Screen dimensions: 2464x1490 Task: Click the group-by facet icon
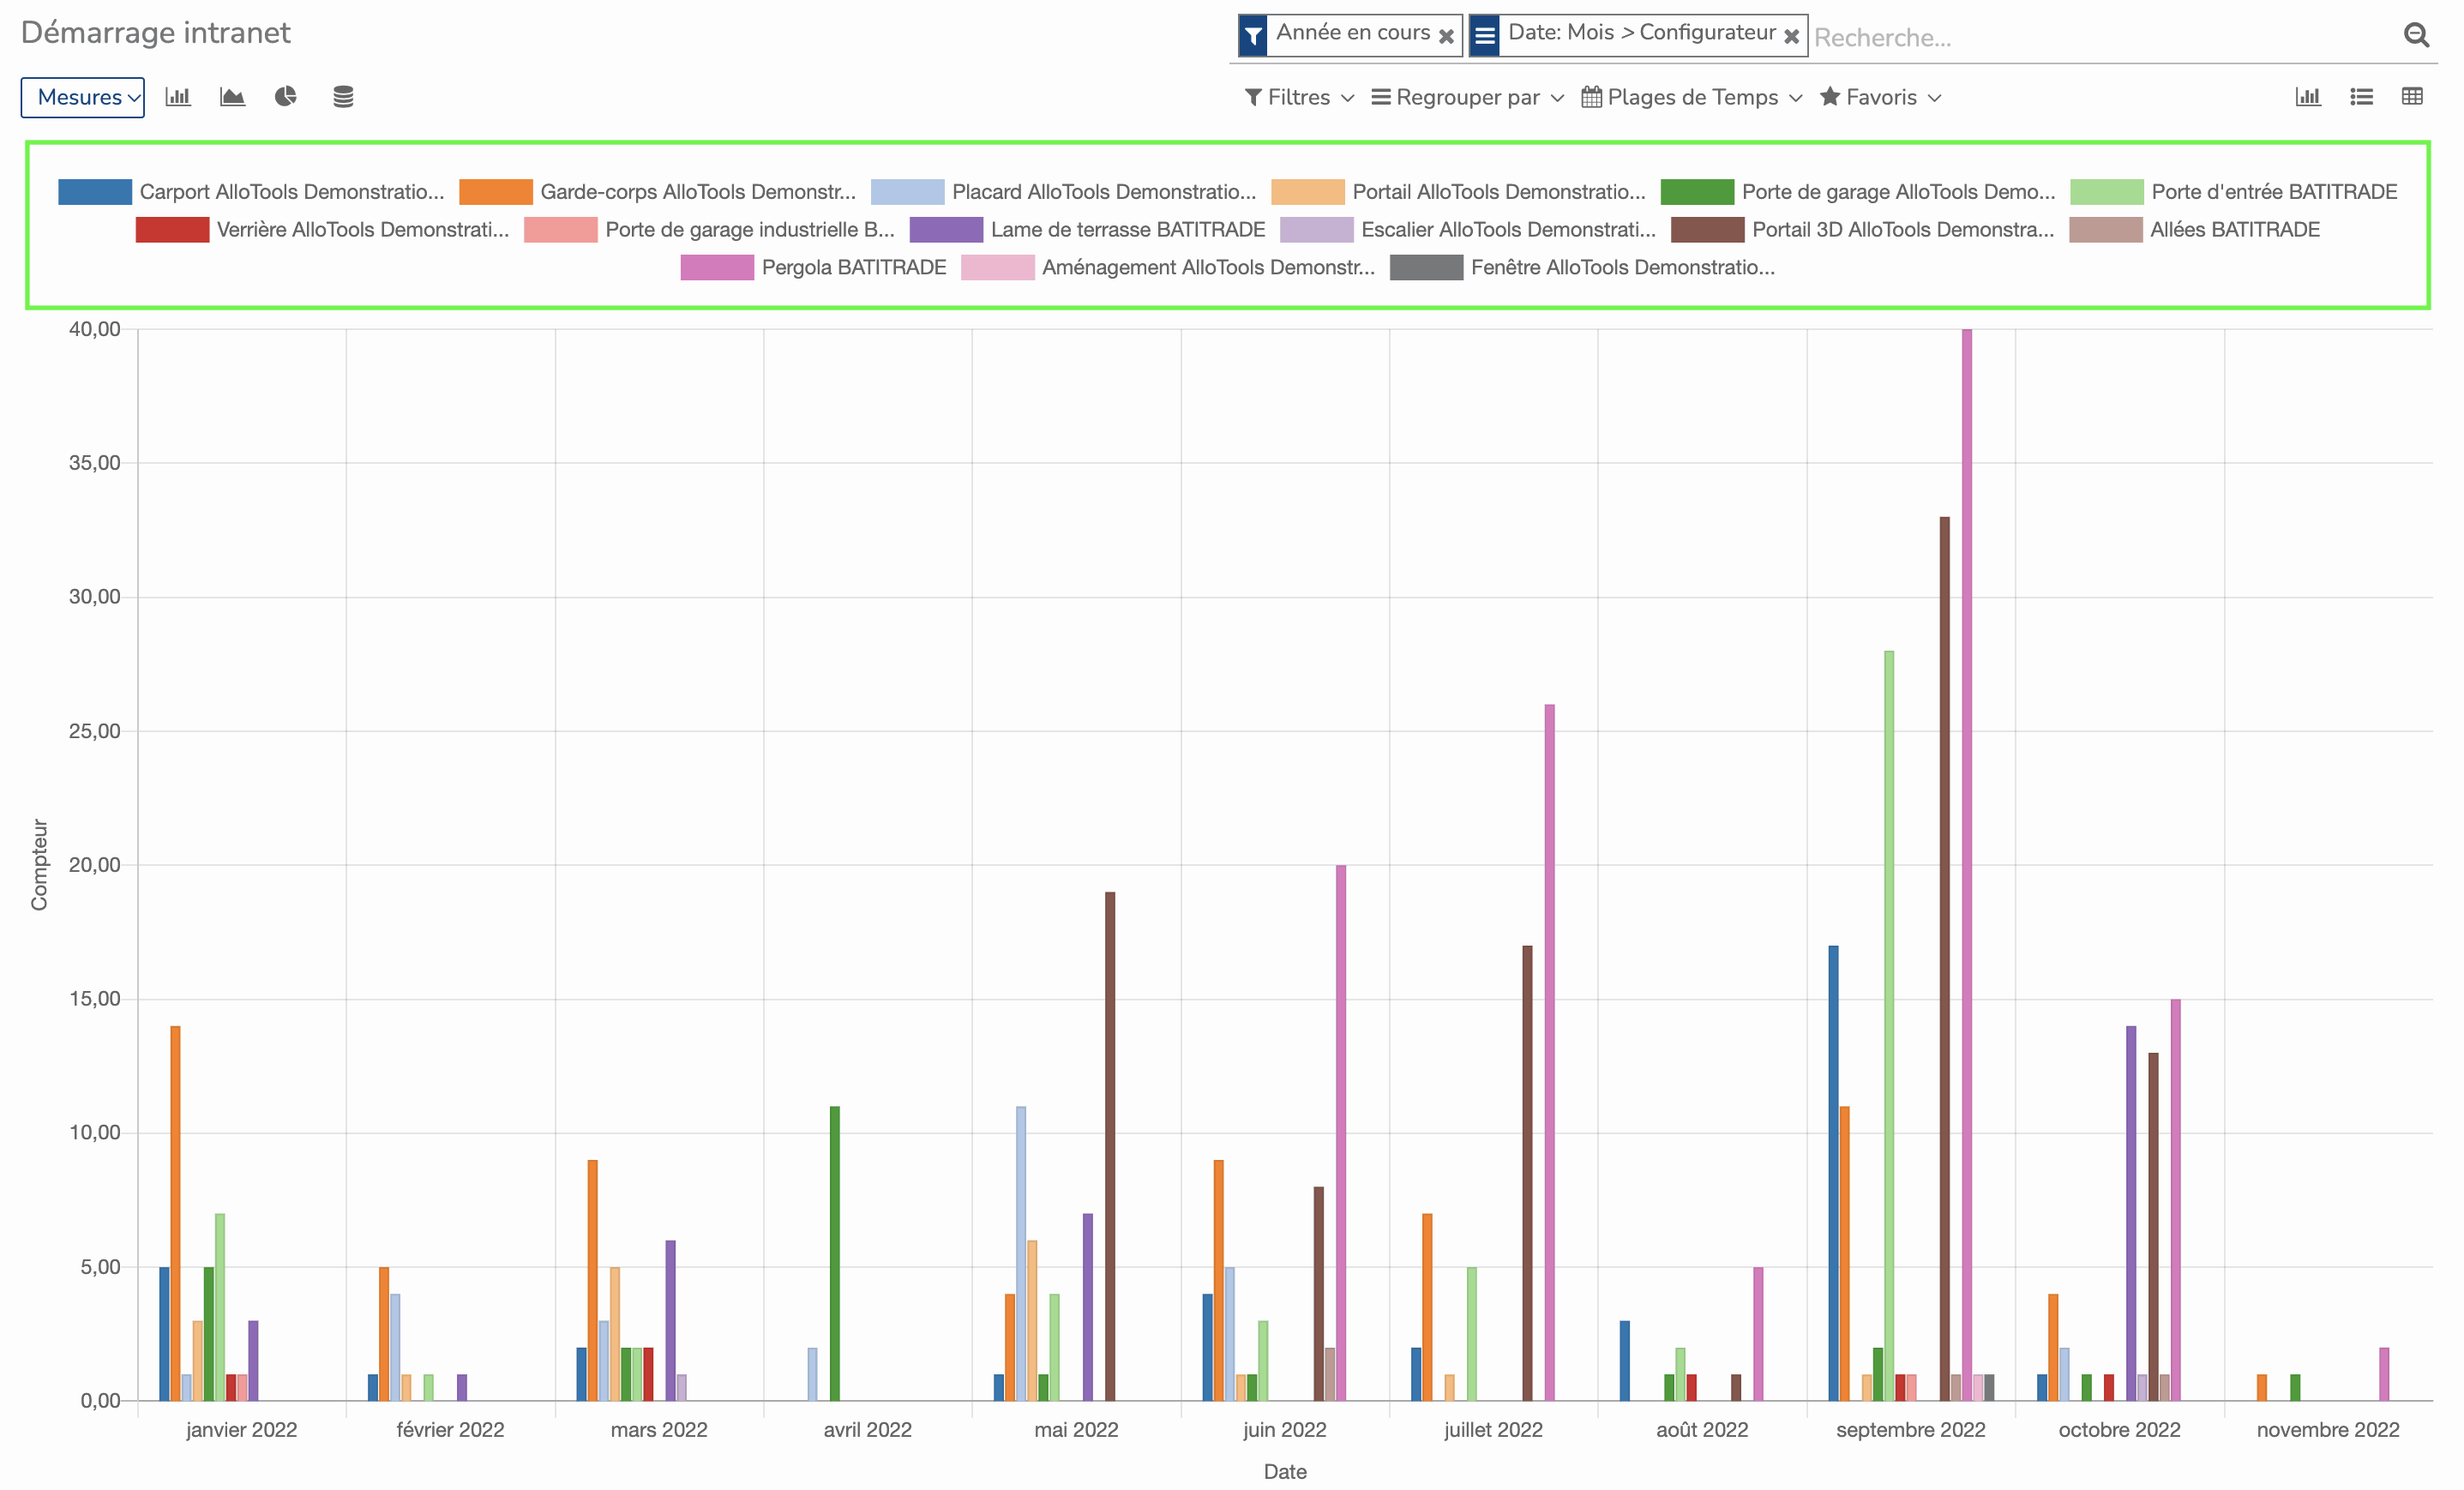click(x=1485, y=35)
